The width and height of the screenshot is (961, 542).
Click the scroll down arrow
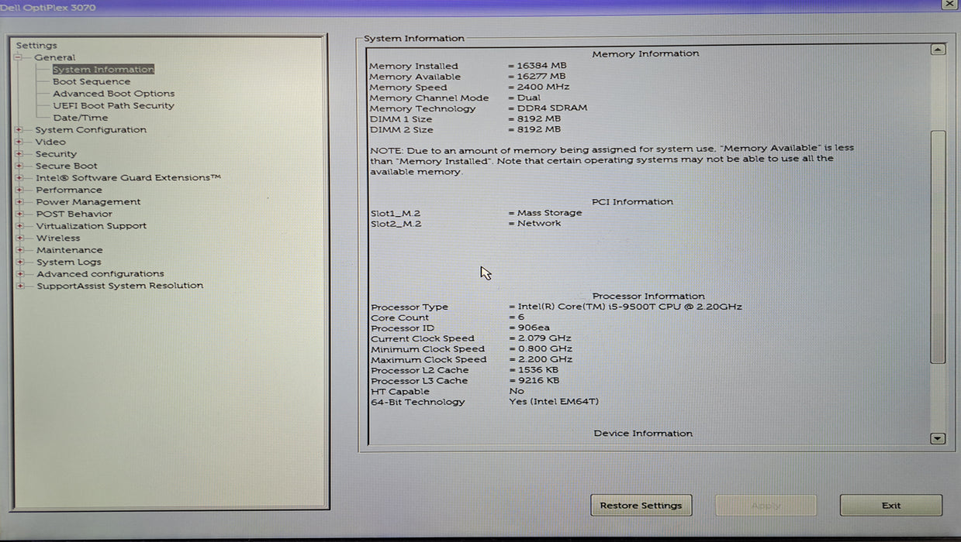pyautogui.click(x=938, y=439)
